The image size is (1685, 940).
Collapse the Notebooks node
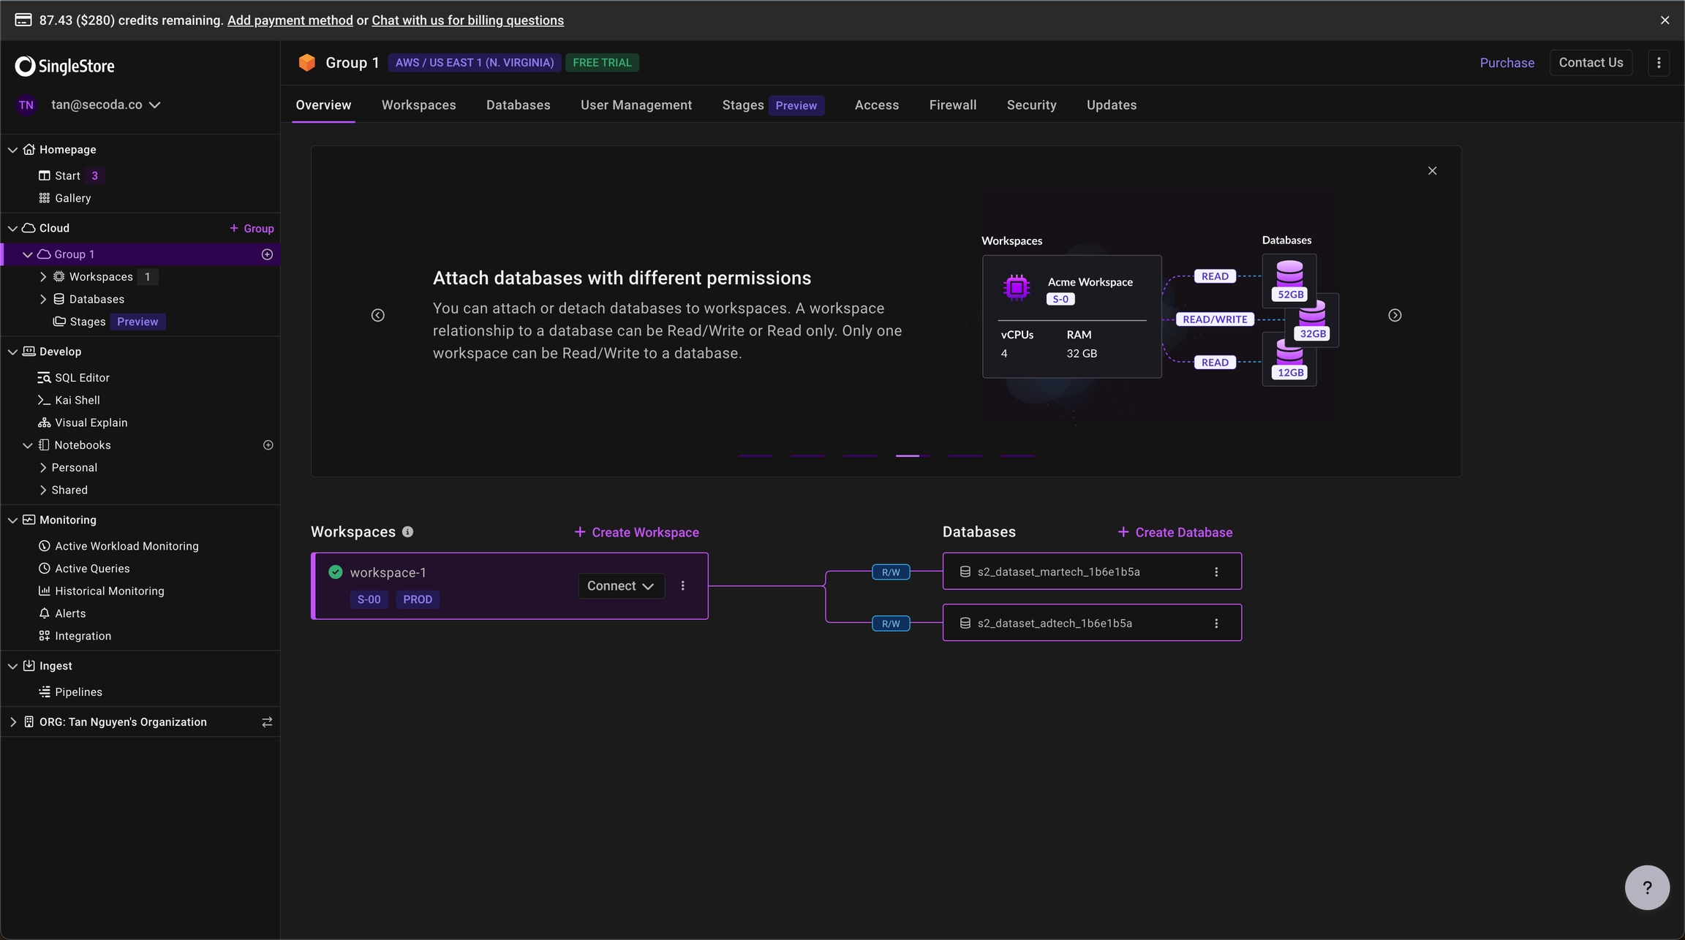[x=28, y=445]
